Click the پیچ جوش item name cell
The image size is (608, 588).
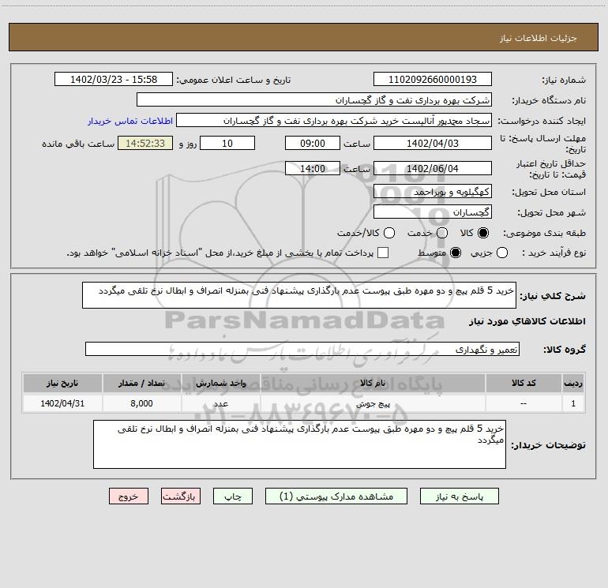coord(373,403)
